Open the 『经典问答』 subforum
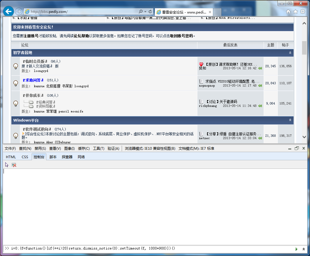 pyautogui.click(x=45, y=102)
